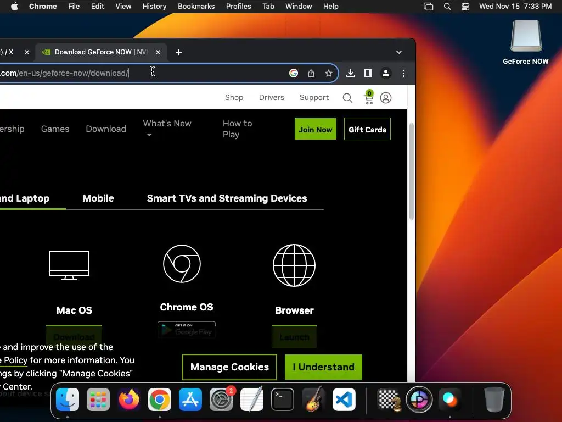Bookmark this page with the star icon
This screenshot has width=562, height=422.
point(328,73)
